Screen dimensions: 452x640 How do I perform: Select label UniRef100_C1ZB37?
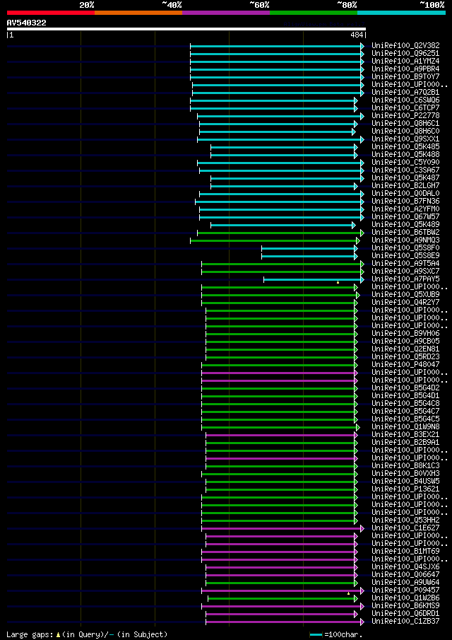pyautogui.click(x=405, y=621)
